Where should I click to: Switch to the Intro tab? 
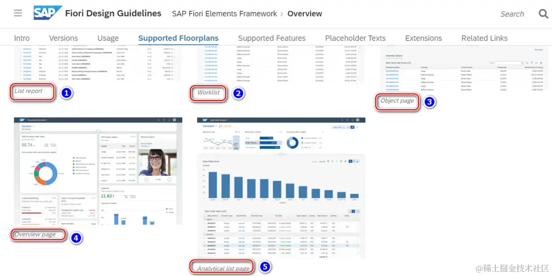22,38
